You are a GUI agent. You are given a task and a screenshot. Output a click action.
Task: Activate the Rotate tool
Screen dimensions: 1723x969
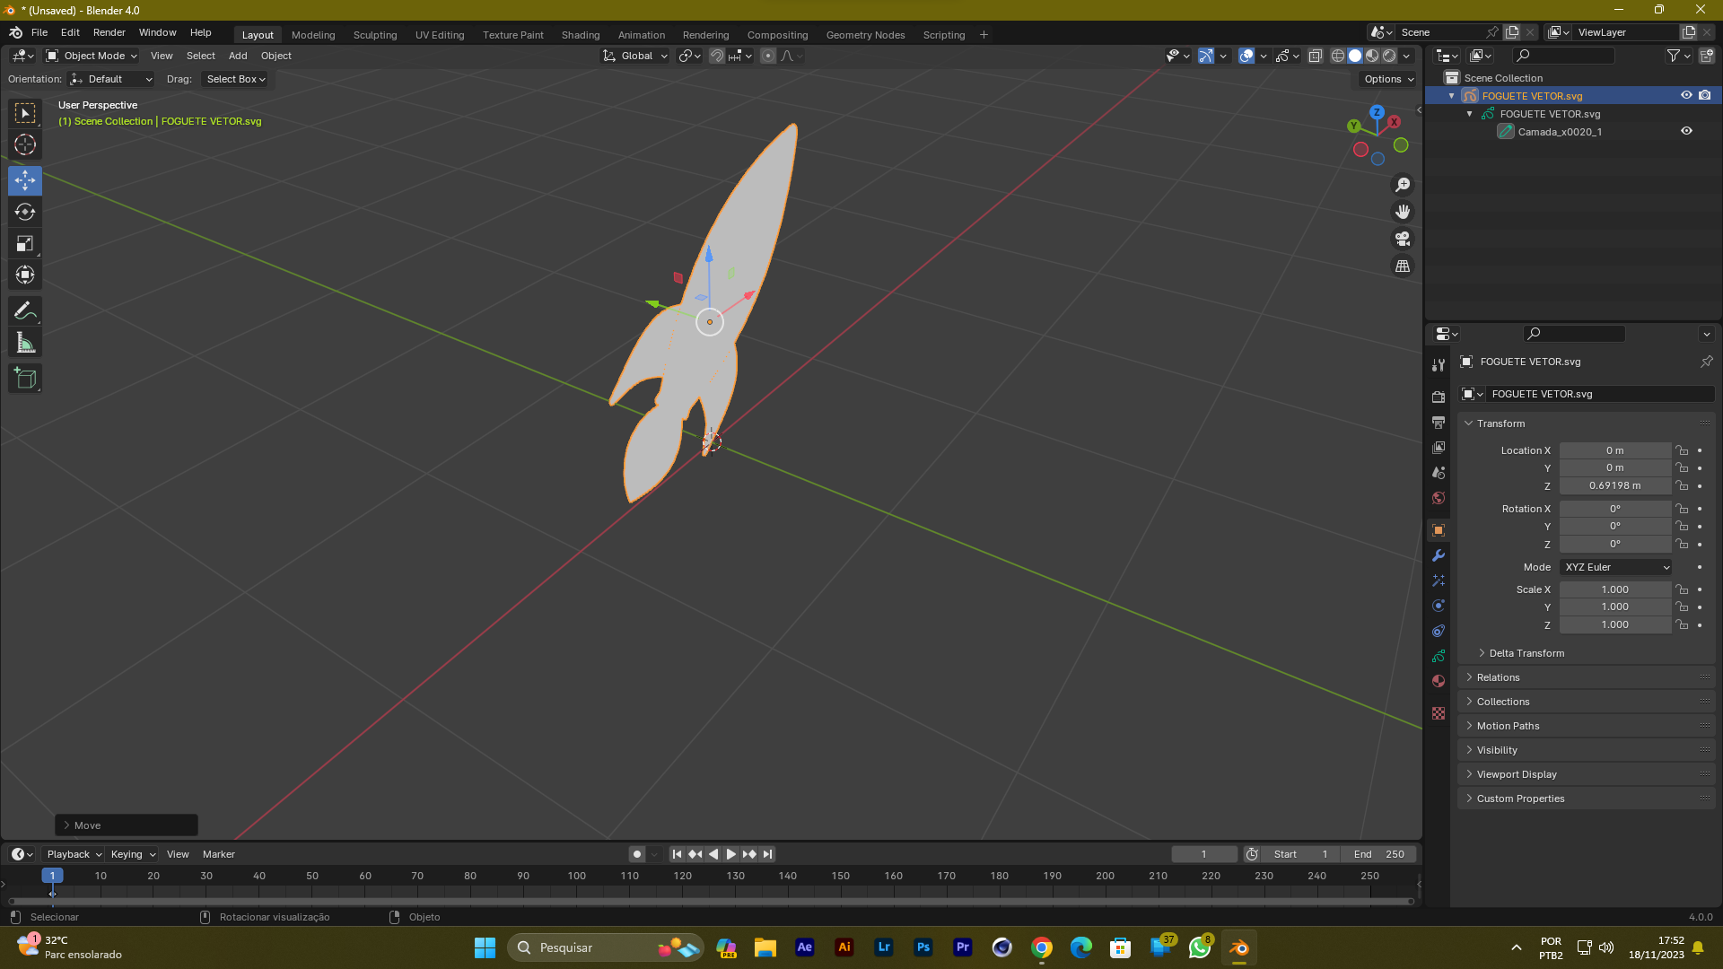click(25, 212)
